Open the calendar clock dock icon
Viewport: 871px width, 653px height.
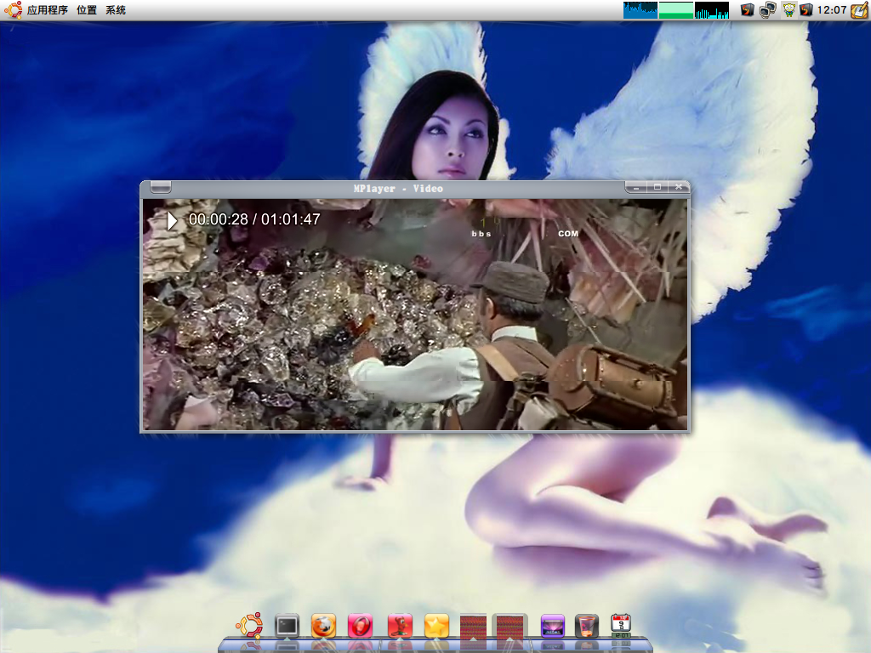pos(621,626)
